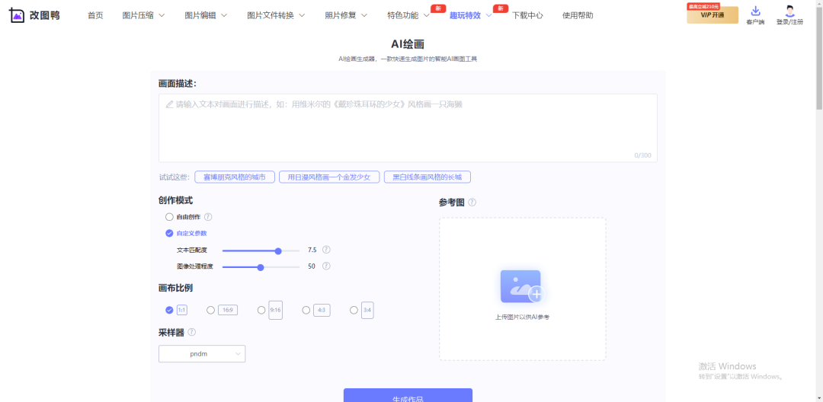Viewport: 823px width, 402px height.
Task: Click help icon next to 自由创作
Action: [208, 217]
